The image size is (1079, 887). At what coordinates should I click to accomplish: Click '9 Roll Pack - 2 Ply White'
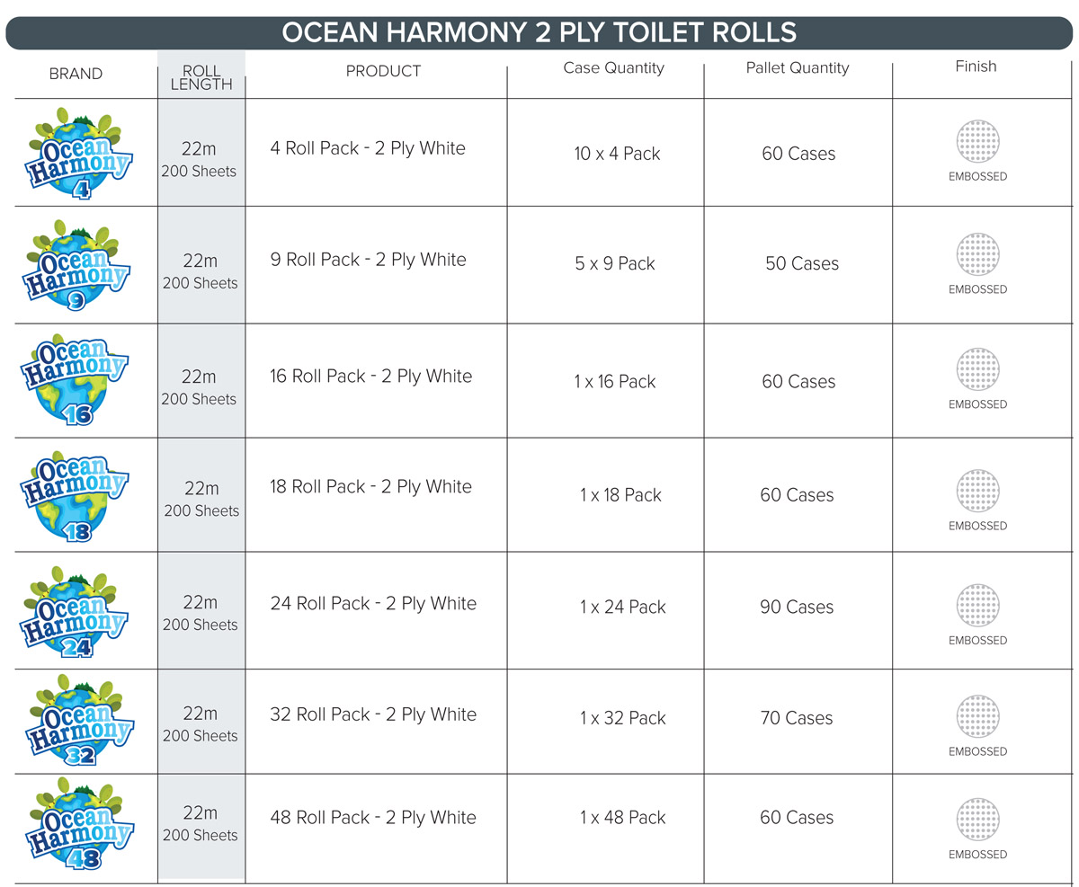click(x=368, y=261)
